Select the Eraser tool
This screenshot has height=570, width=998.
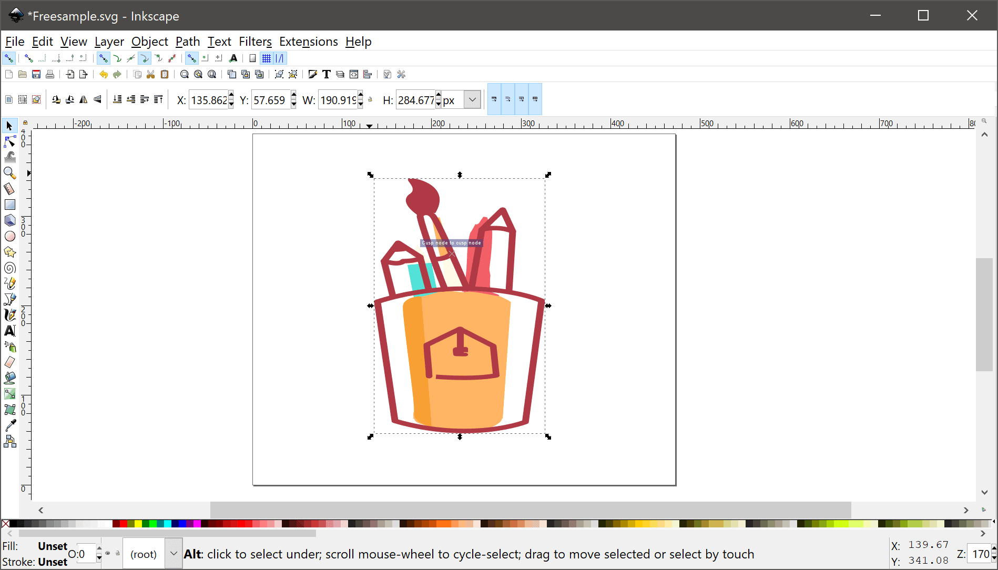click(x=9, y=362)
